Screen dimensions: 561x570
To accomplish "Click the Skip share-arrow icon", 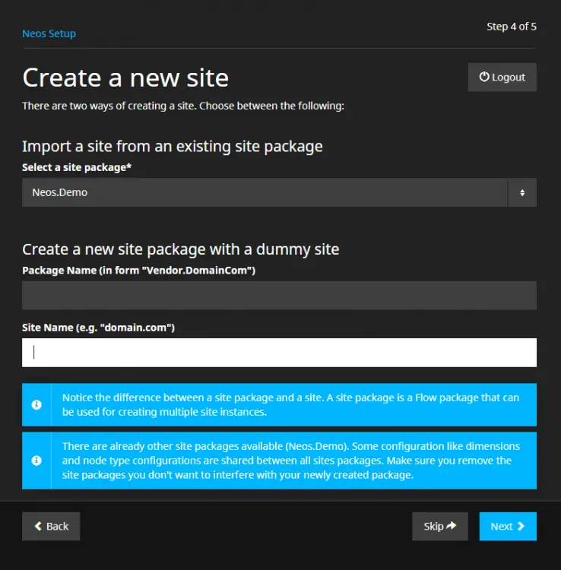I will point(452,526).
